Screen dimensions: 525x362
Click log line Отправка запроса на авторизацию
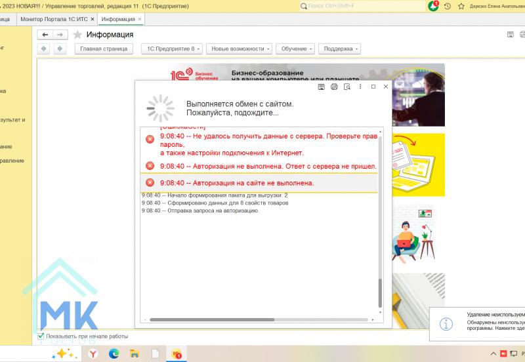click(200, 211)
